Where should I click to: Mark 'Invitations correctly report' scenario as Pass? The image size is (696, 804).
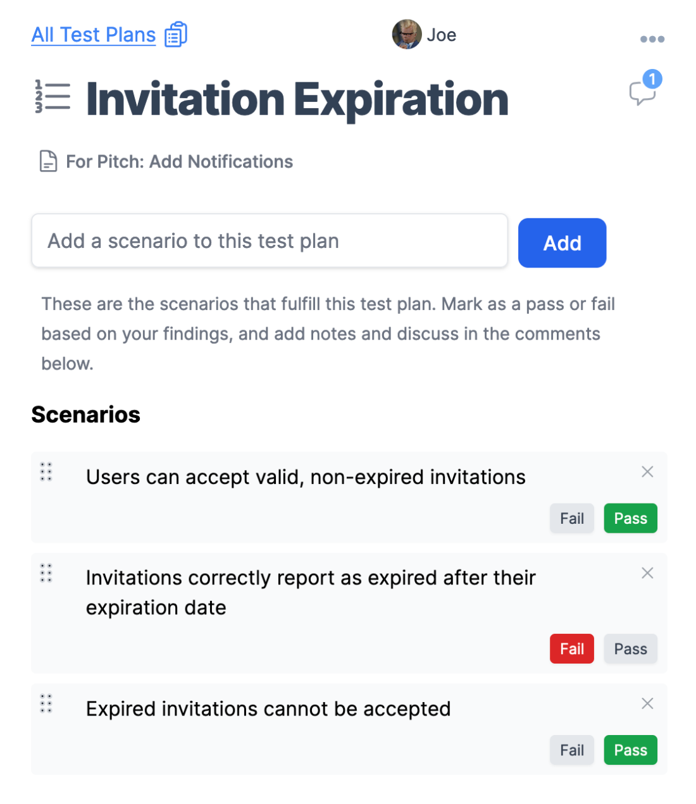click(x=631, y=648)
